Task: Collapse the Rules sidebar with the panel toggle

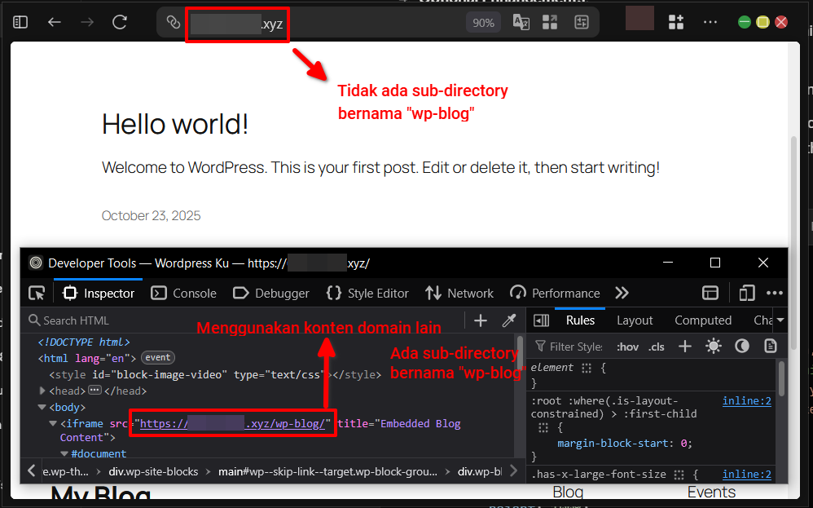Action: coord(541,320)
